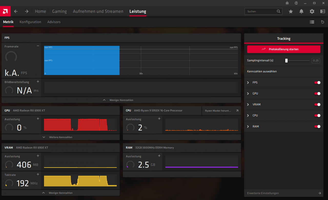
Task: Click the blue FPS graph area
Action: pos(82,60)
